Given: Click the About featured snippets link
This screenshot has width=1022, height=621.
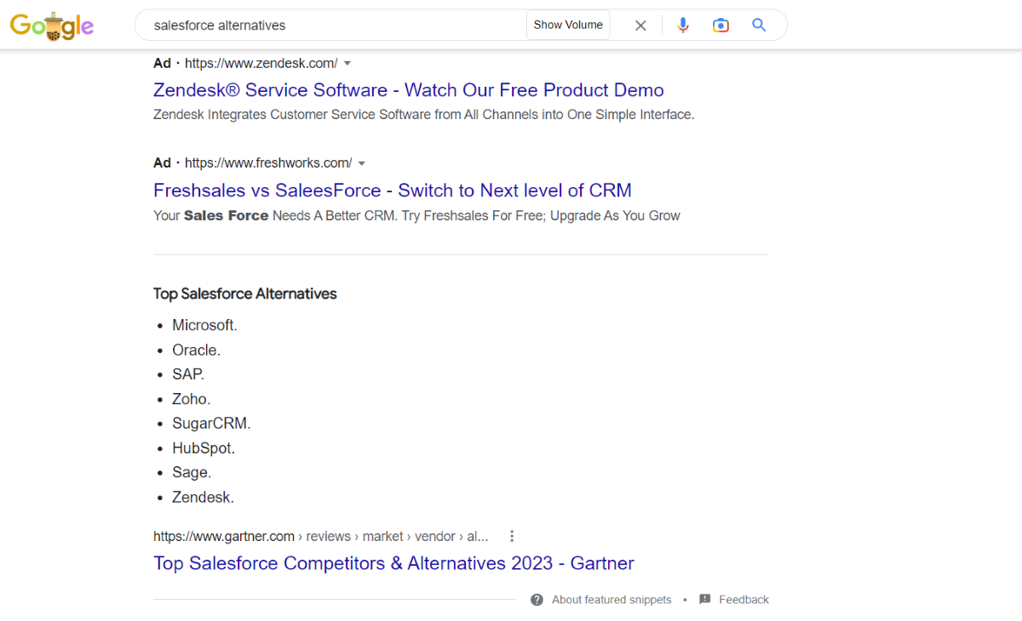Looking at the screenshot, I should [x=611, y=600].
